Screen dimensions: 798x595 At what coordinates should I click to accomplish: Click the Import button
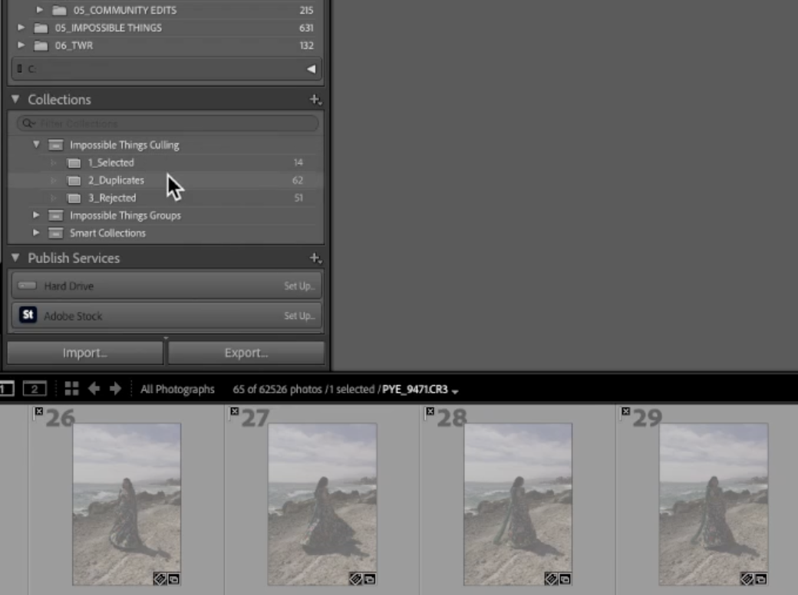point(84,353)
